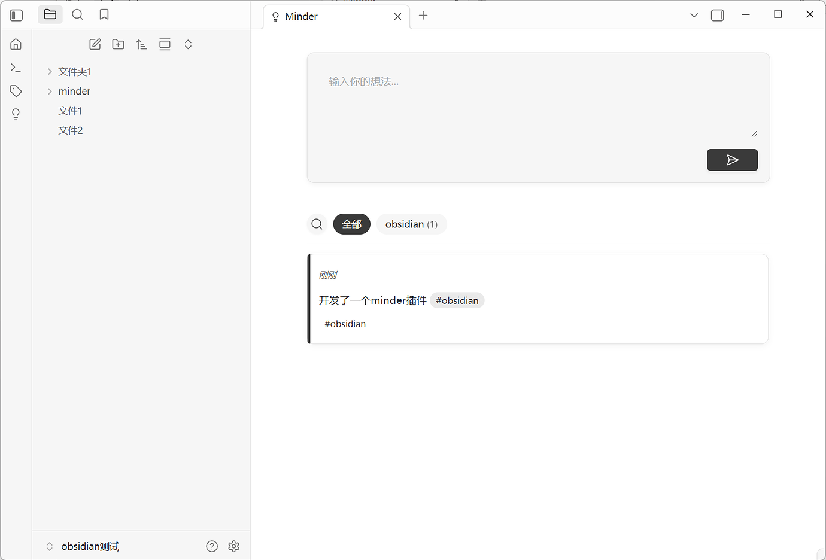The image size is (826, 560).
Task: Open a new tab with plus
Action: [x=423, y=16]
